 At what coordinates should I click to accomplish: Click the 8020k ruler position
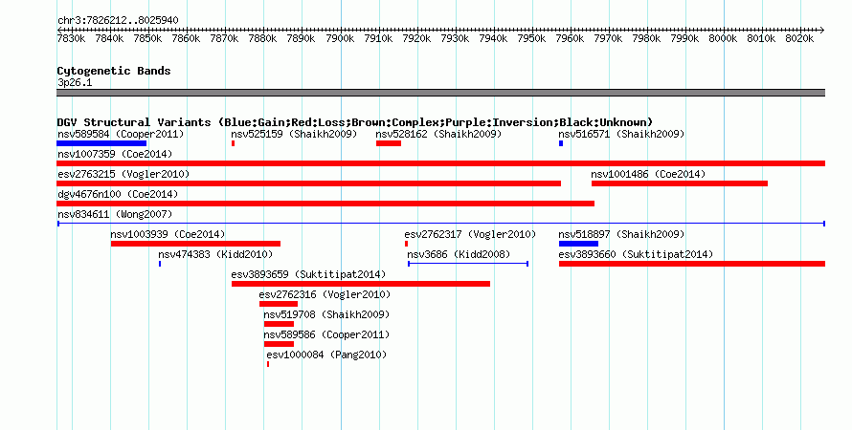[800, 38]
